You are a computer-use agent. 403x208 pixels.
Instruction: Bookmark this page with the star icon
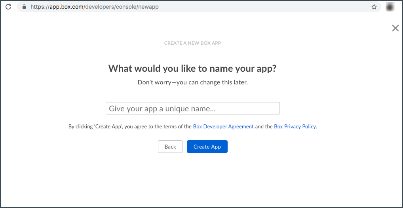click(374, 7)
